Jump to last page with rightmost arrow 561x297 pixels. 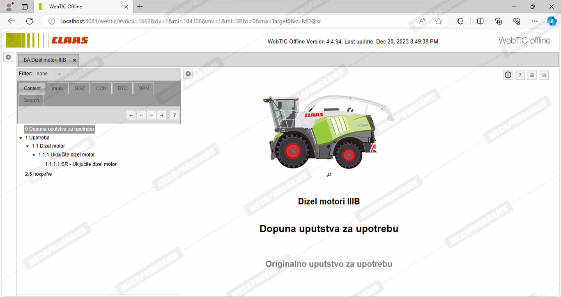coord(162,115)
